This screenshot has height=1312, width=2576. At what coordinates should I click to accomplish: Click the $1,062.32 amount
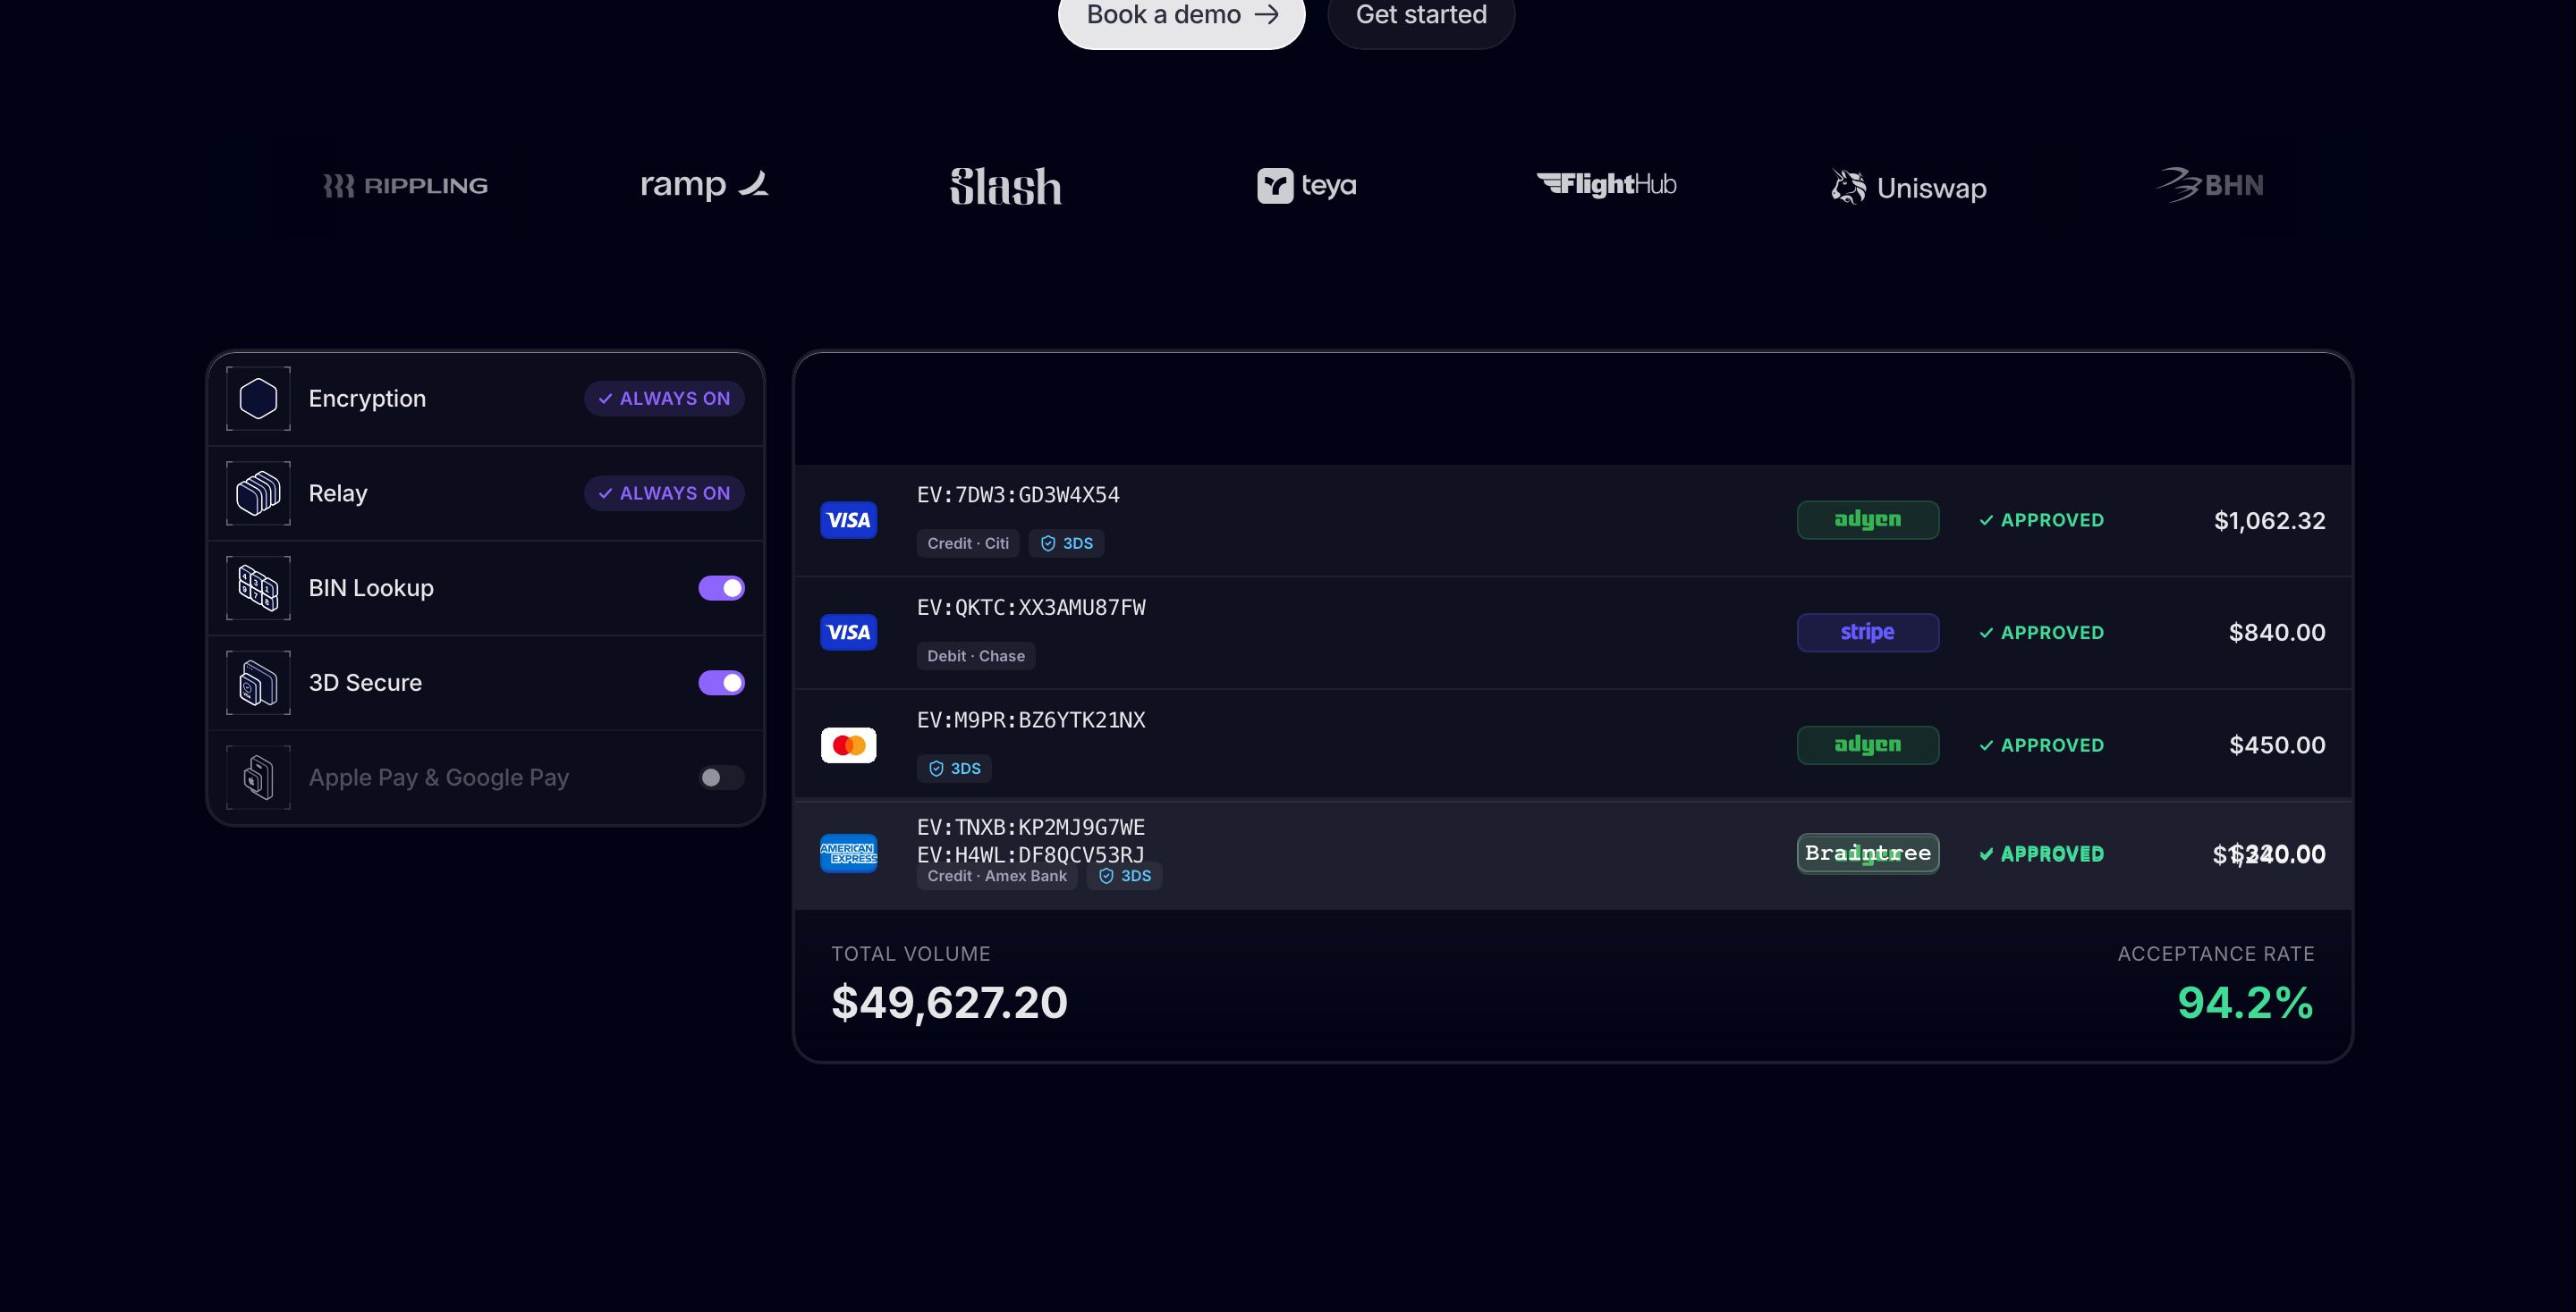tap(2269, 521)
